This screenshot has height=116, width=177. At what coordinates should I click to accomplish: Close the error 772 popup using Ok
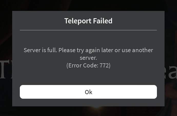point(88,92)
